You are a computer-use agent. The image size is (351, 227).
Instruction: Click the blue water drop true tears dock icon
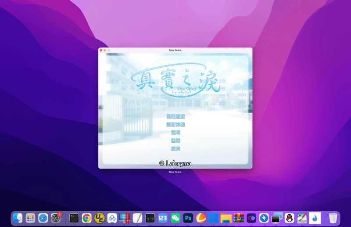point(315,218)
